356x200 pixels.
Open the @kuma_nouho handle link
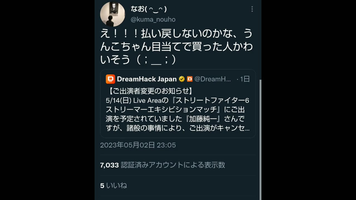click(153, 19)
